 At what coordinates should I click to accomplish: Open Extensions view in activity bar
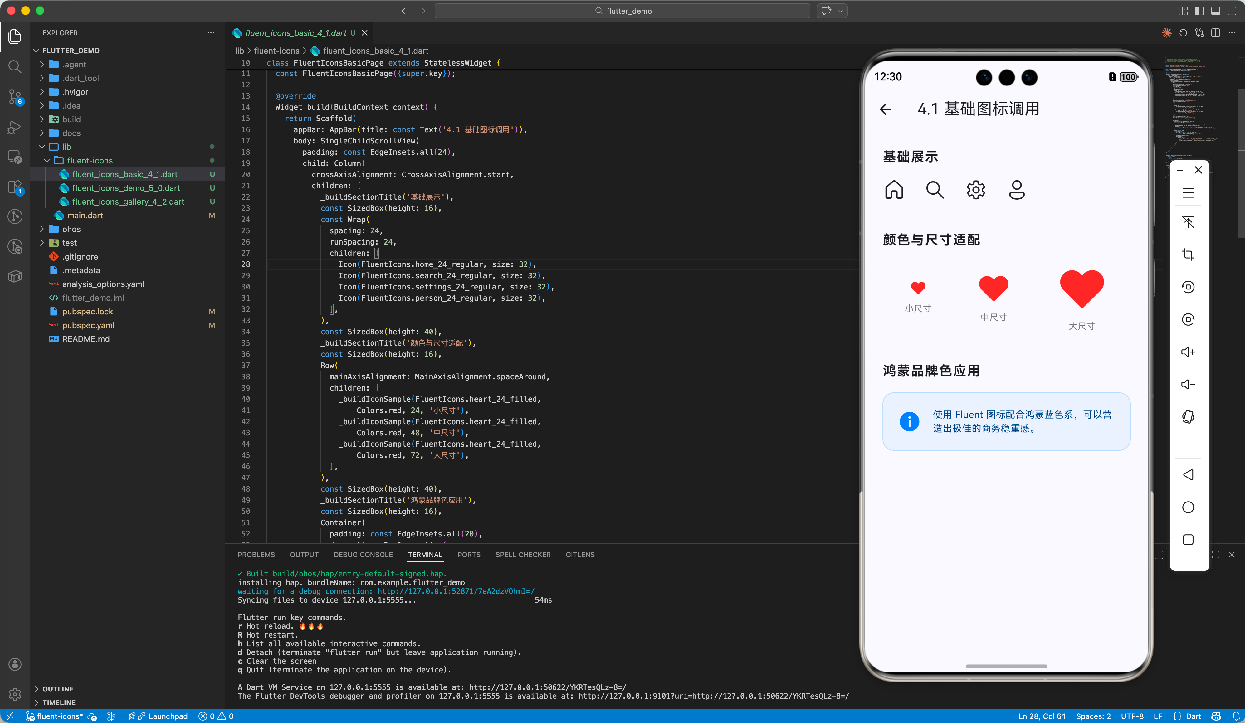[15, 187]
